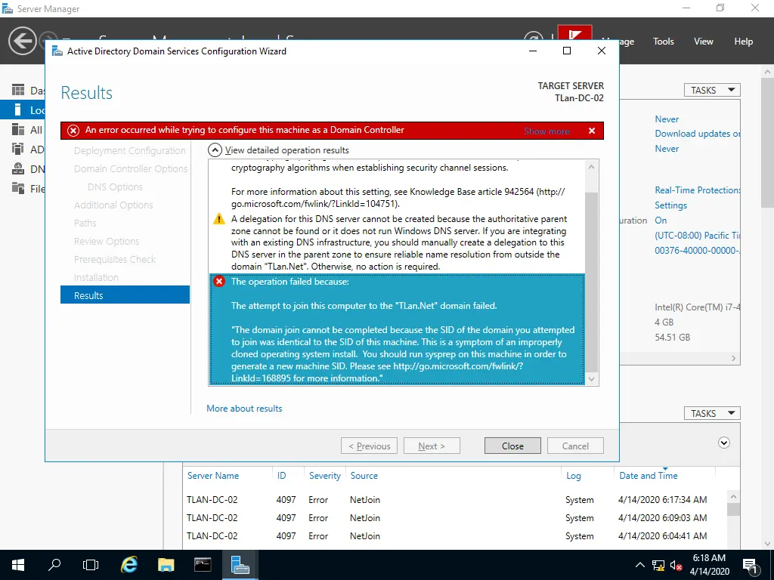Click the On link in properties
The height and width of the screenshot is (580, 774).
pyautogui.click(x=661, y=221)
